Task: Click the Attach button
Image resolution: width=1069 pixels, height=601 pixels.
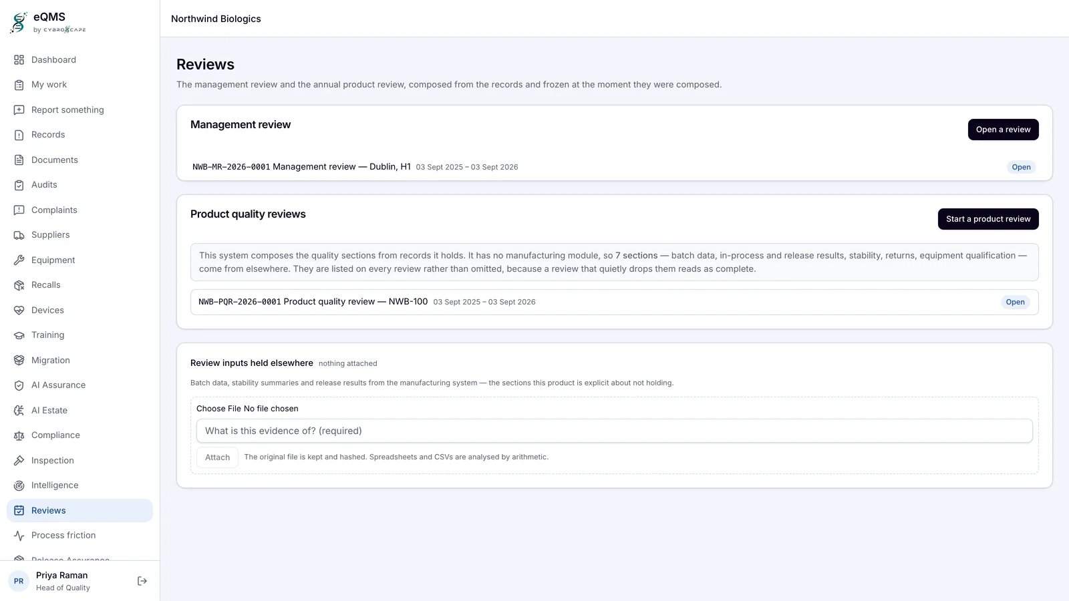Action: [x=217, y=457]
